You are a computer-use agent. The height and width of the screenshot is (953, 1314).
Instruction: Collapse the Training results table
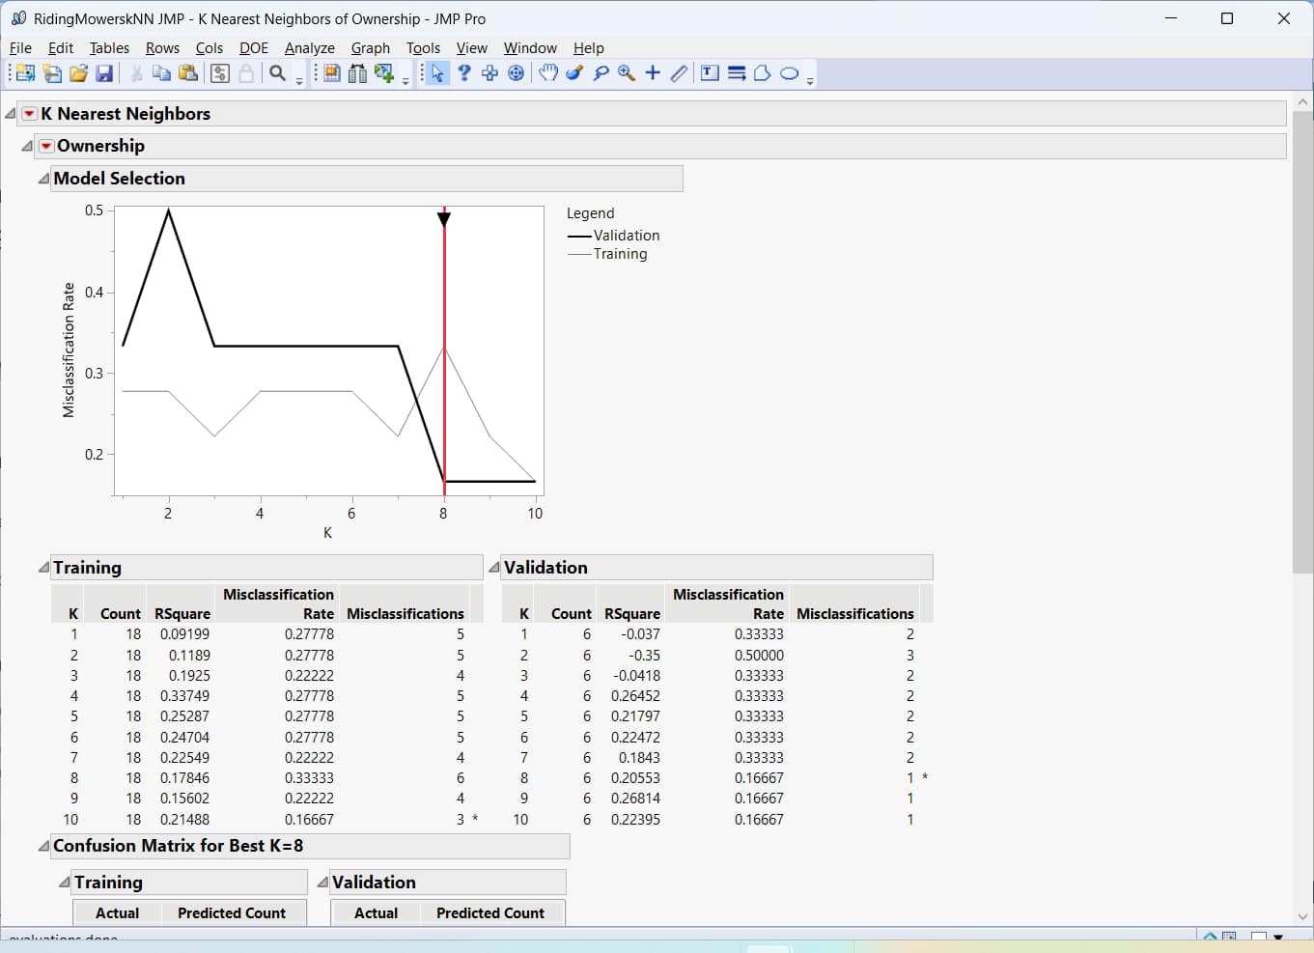tap(42, 568)
